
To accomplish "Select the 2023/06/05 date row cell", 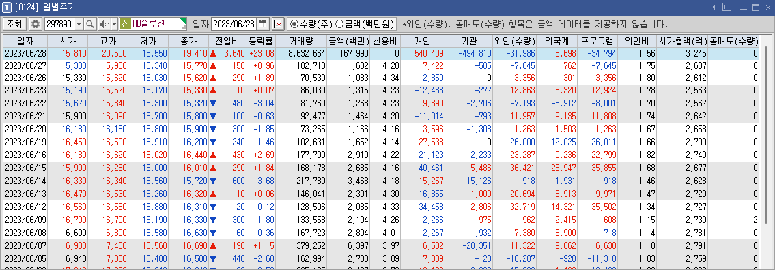I will coord(25,258).
